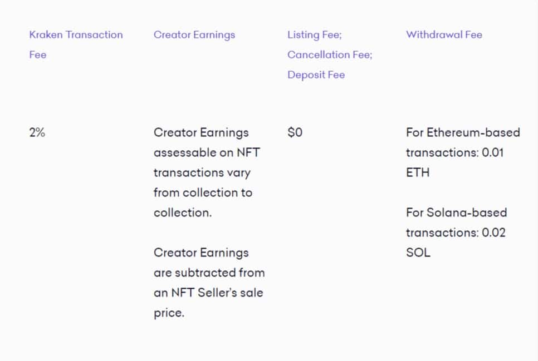Click the 2% transaction fee value
The width and height of the screenshot is (538, 361).
tap(37, 133)
